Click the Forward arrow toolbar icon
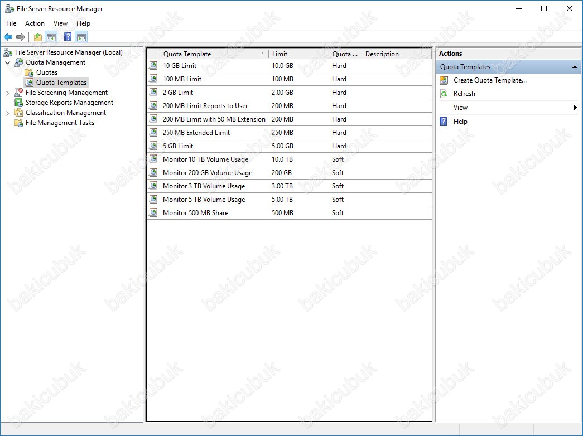The image size is (583, 436). 21,37
